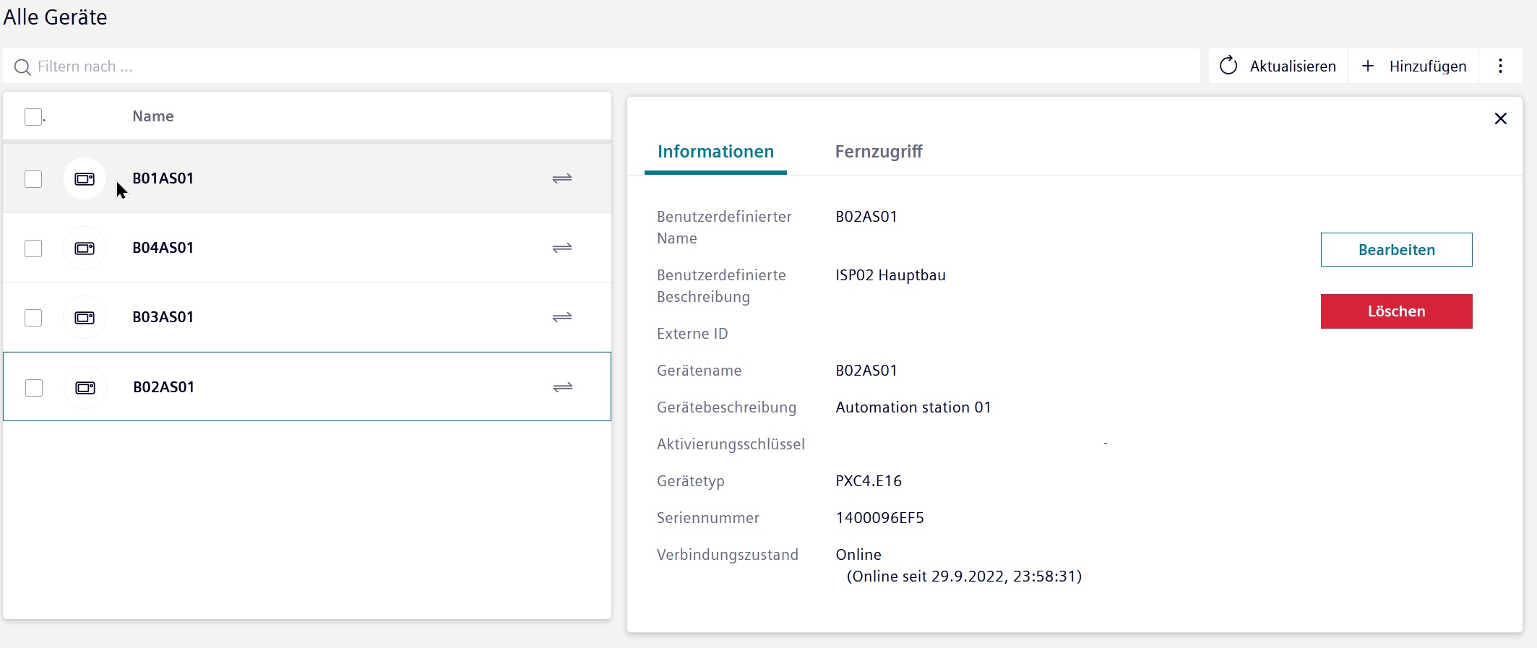Image resolution: width=1537 pixels, height=648 pixels.
Task: Open the Informationen tab
Action: click(x=715, y=152)
